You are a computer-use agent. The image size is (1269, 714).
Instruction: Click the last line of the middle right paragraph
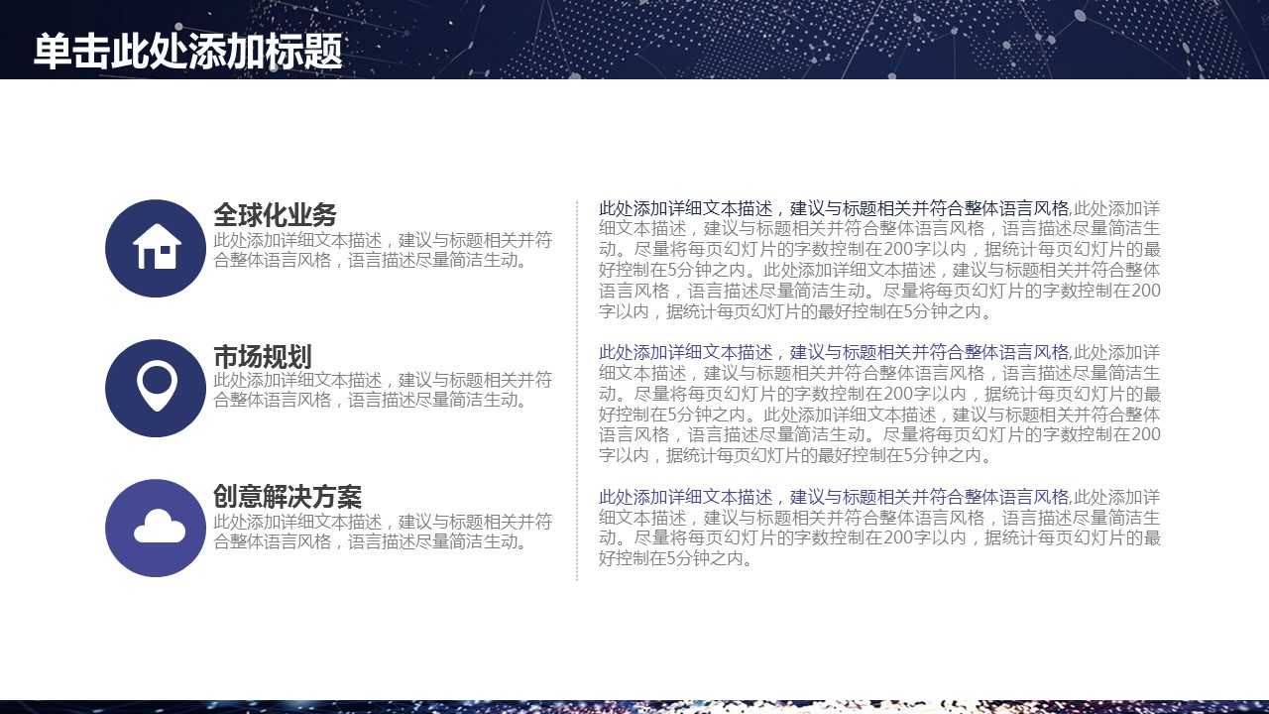click(x=795, y=456)
